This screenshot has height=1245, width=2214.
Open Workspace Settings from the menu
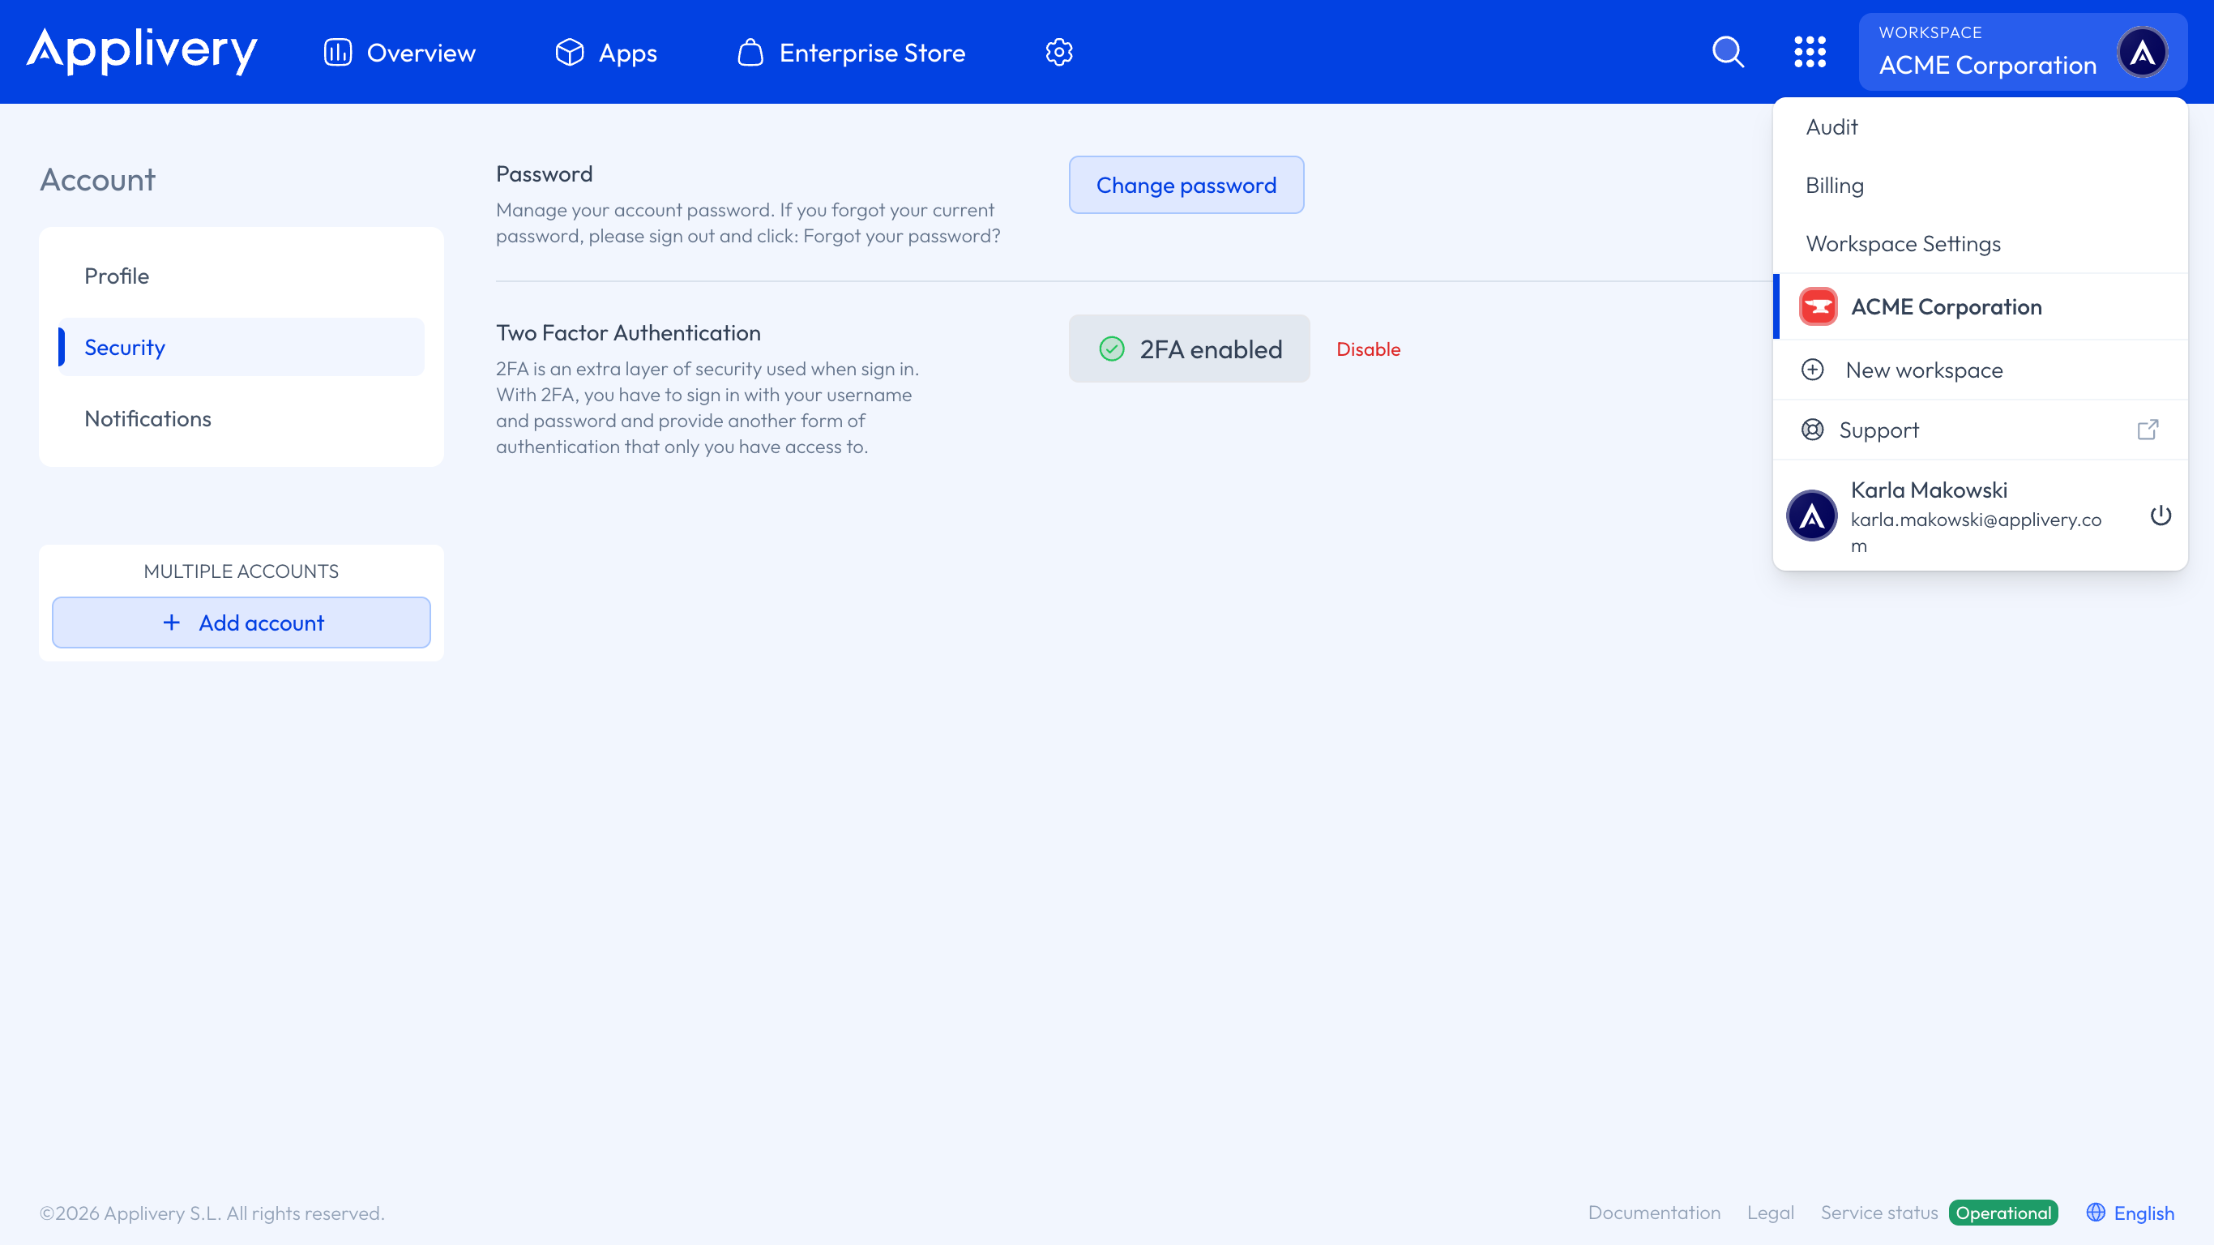coord(1903,244)
